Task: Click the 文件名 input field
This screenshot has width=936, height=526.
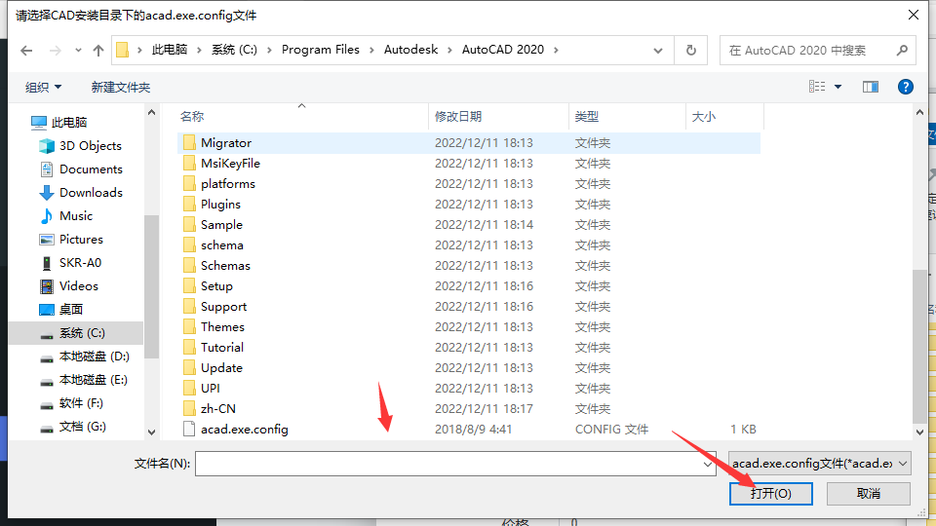Action: pyautogui.click(x=448, y=465)
